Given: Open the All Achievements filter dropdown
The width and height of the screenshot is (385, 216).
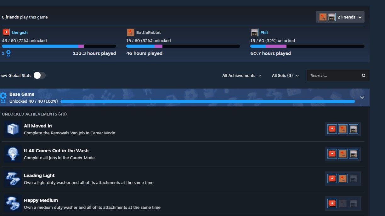Looking at the screenshot, I should tap(242, 75).
